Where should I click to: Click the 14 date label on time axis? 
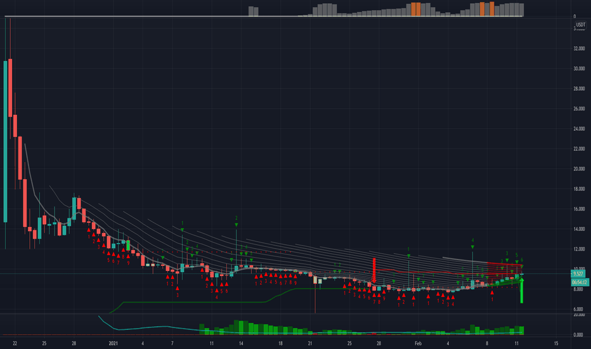click(241, 343)
